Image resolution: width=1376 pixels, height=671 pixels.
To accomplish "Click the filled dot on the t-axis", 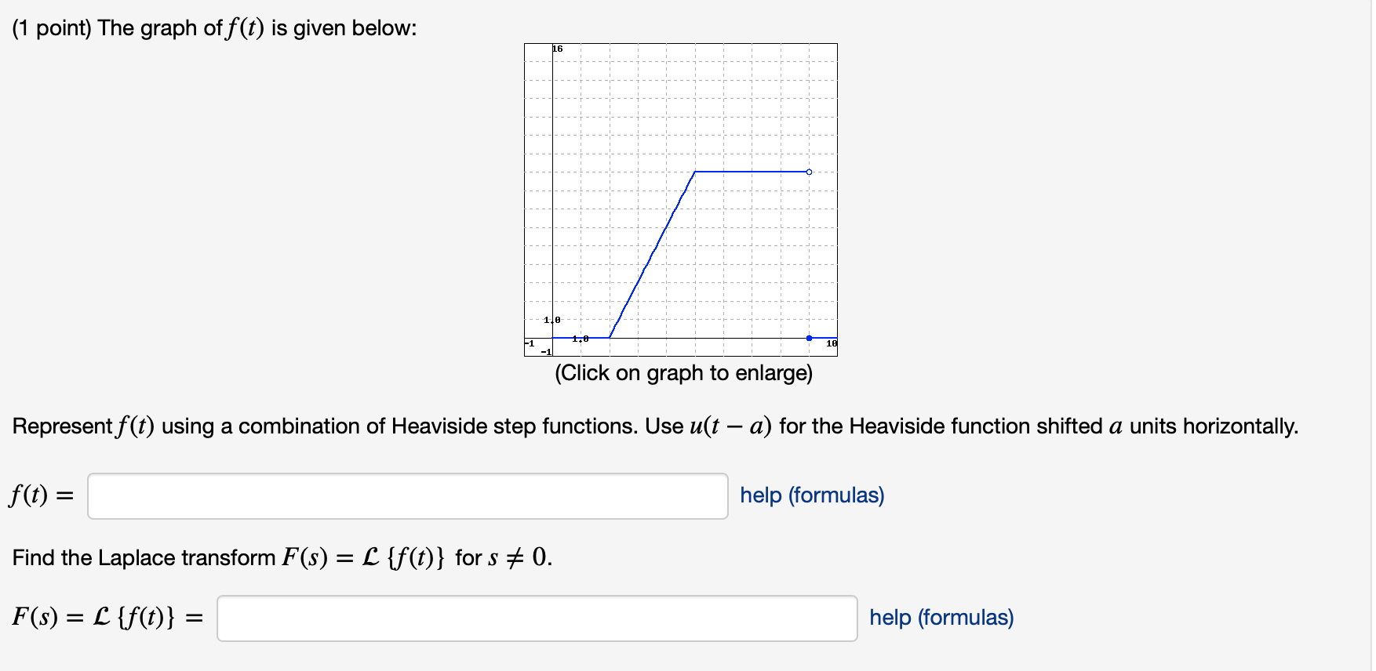I will point(809,337).
